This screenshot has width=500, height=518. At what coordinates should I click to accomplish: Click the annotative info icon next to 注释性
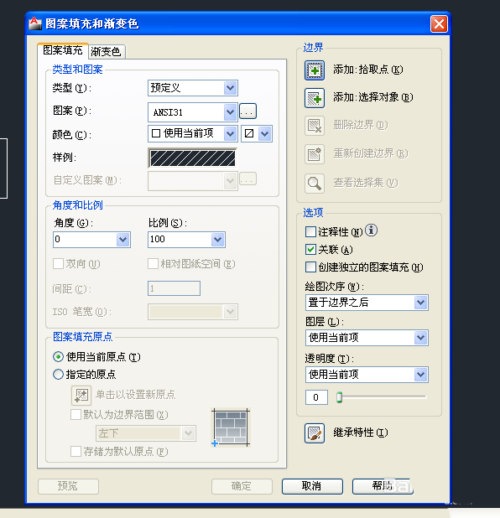tap(371, 230)
